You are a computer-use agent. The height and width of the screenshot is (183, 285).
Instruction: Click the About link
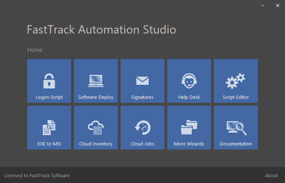point(271,176)
